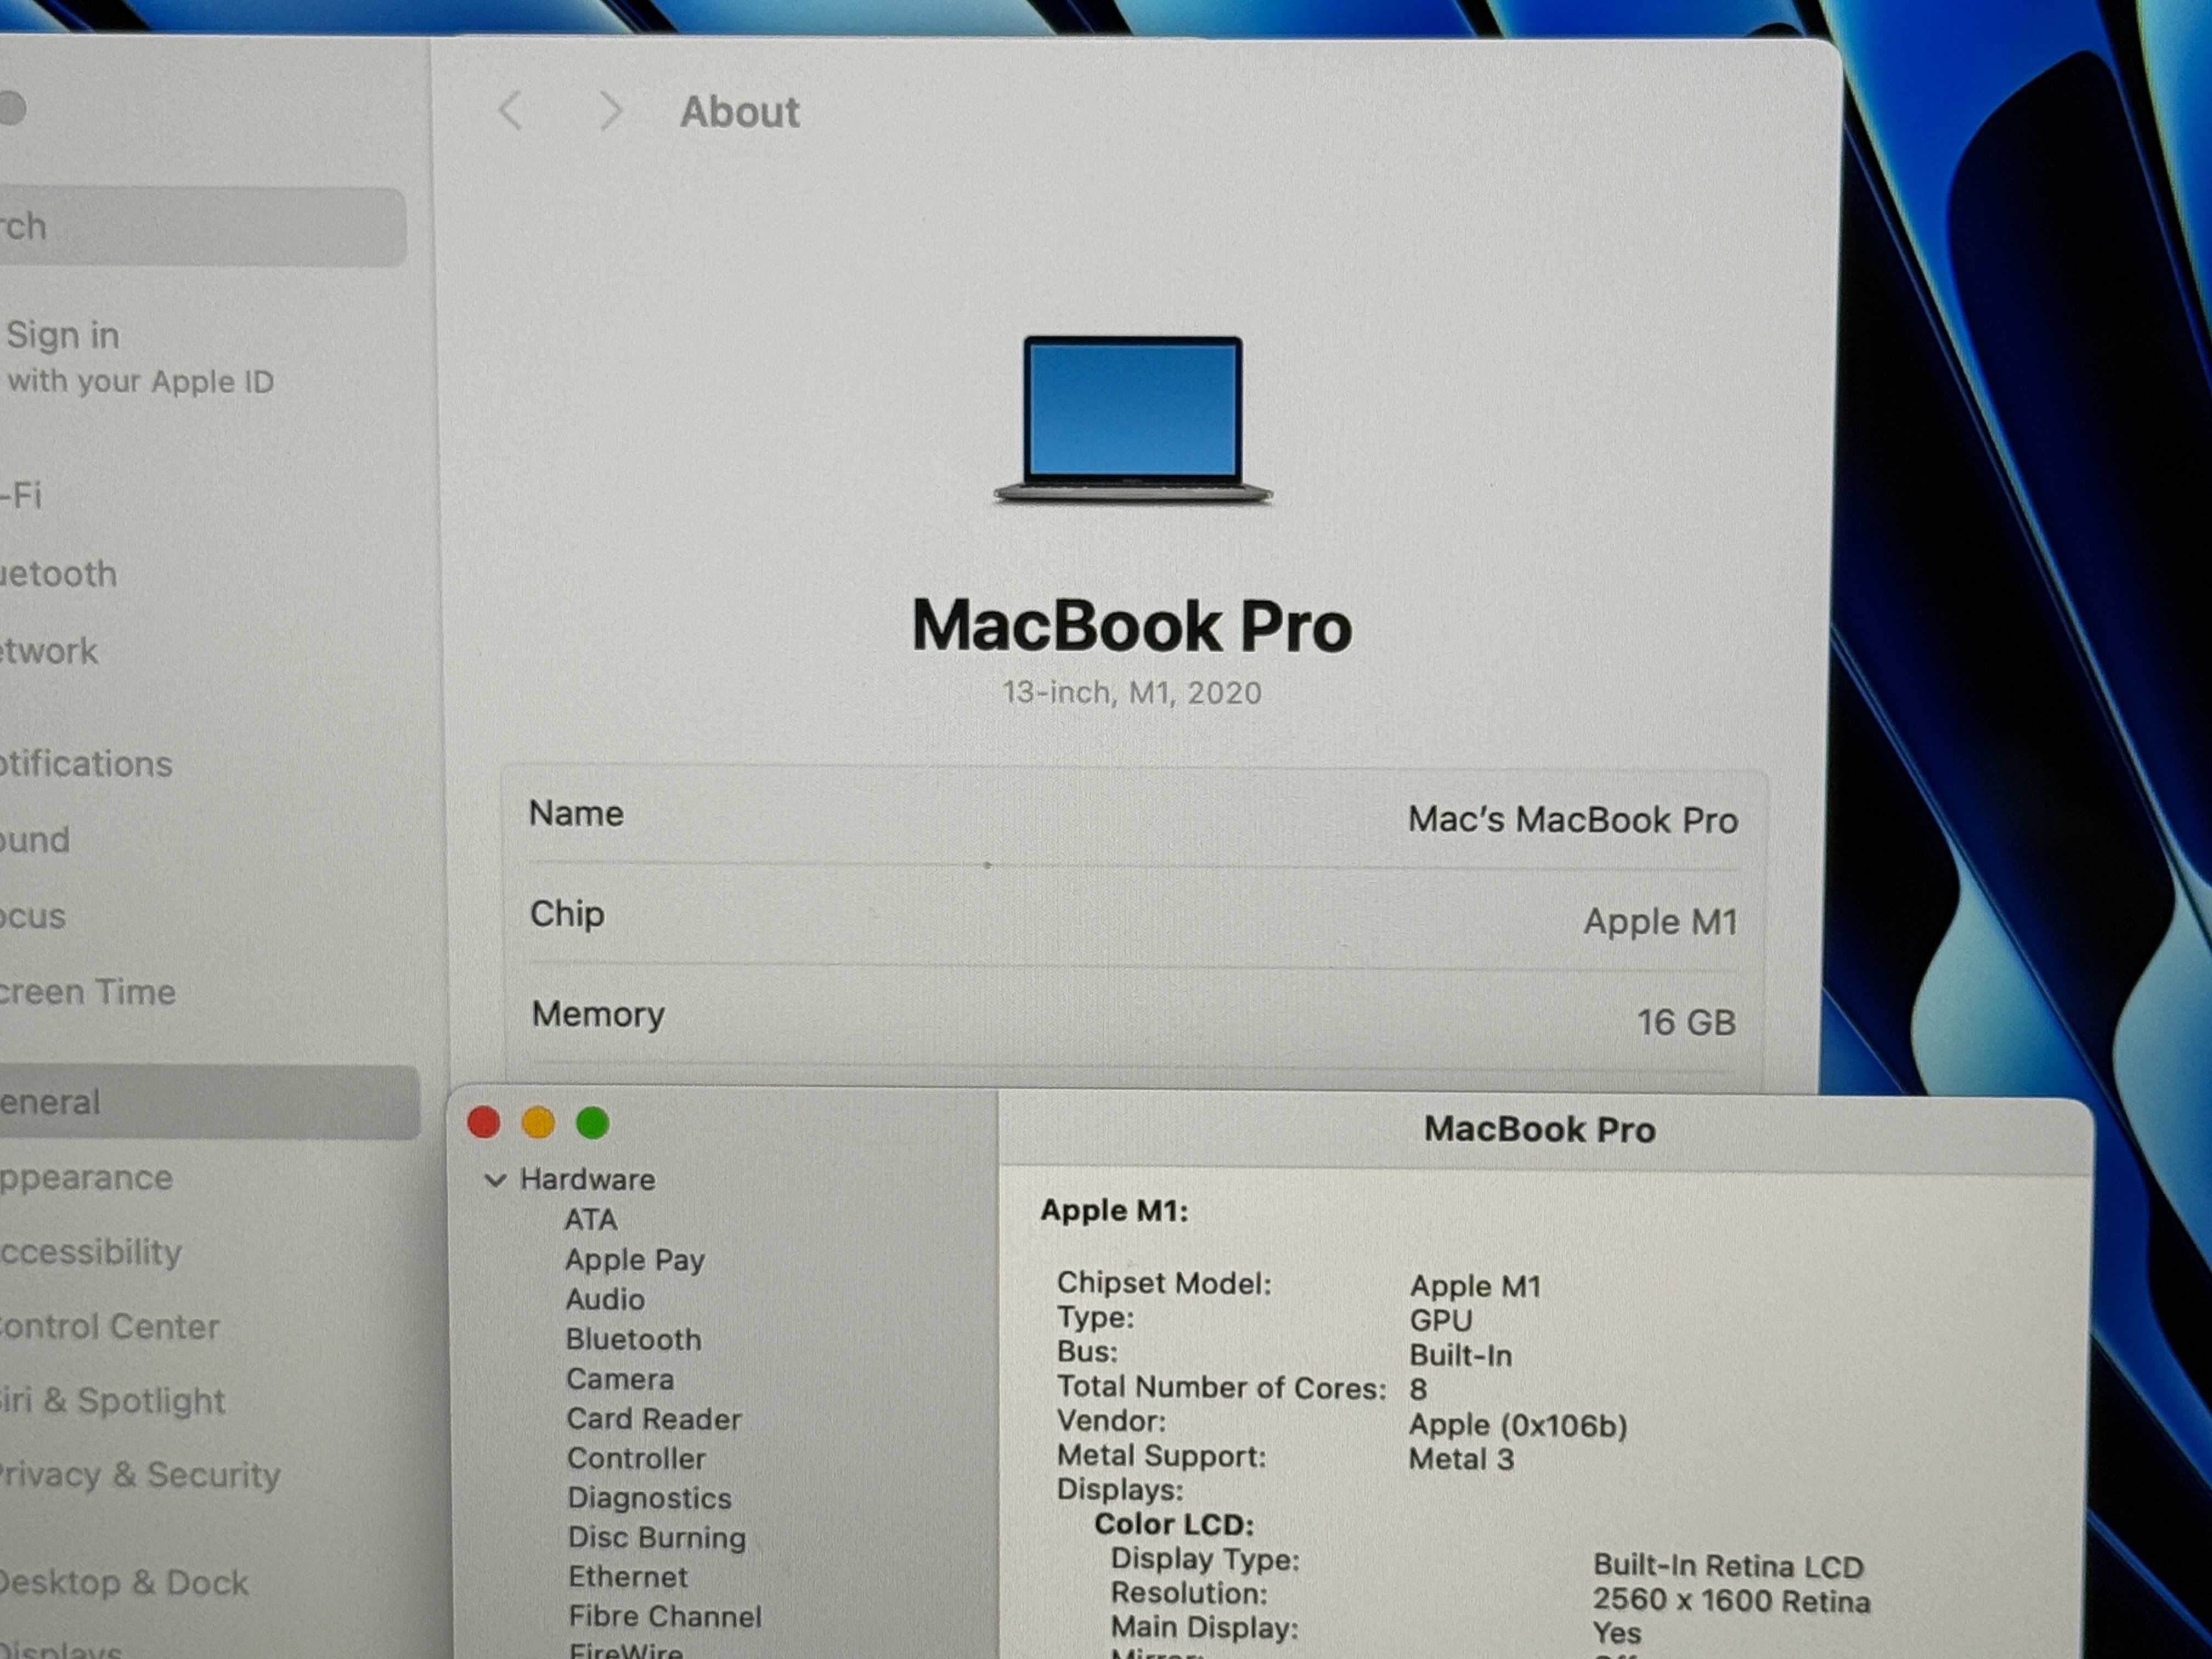Click the Total Number of Cores value
The width and height of the screenshot is (2212, 1659).
[1418, 1389]
